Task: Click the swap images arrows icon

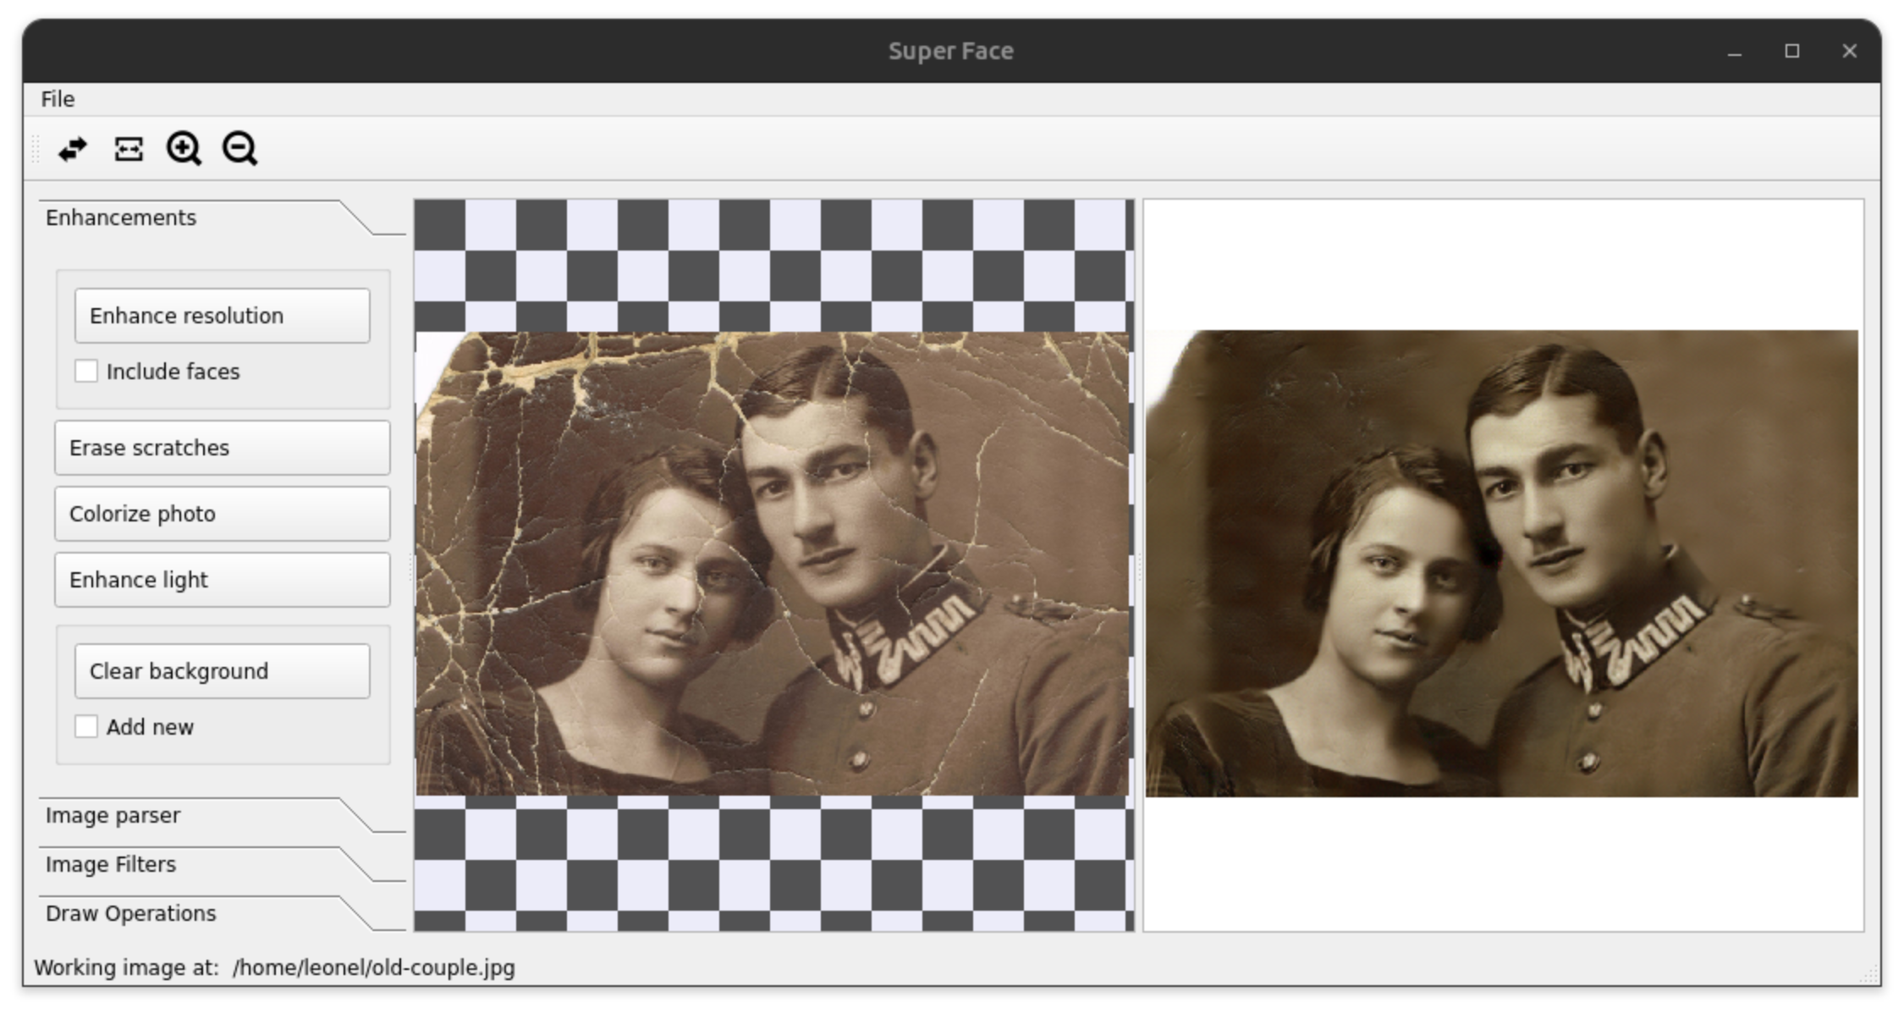Action: (73, 150)
